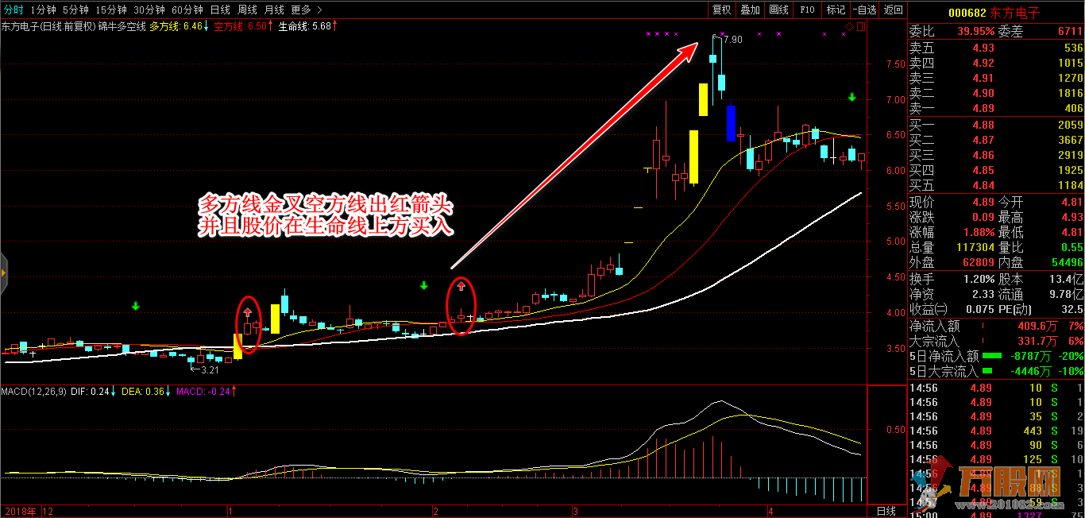Select the 卖一 4.89 order book row
Image resolution: width=1085 pixels, height=518 pixels.
tap(996, 108)
